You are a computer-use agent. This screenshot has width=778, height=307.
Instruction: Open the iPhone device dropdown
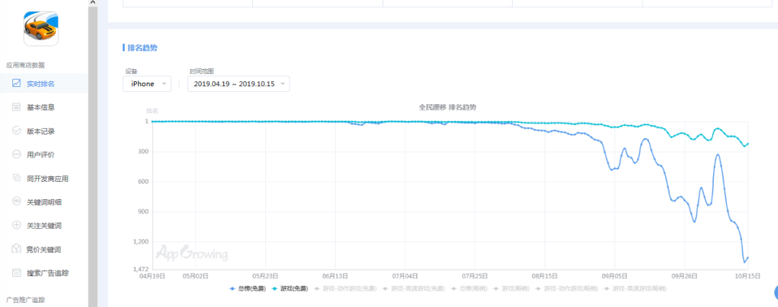click(147, 83)
